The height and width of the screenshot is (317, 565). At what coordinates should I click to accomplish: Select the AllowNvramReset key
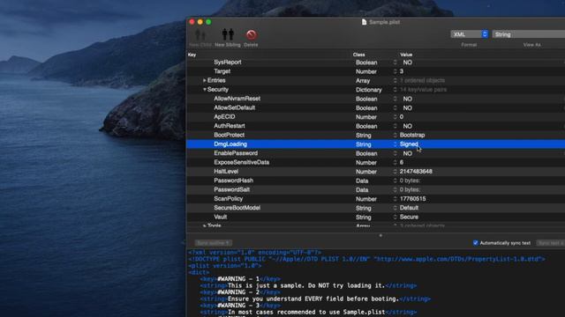click(x=237, y=99)
